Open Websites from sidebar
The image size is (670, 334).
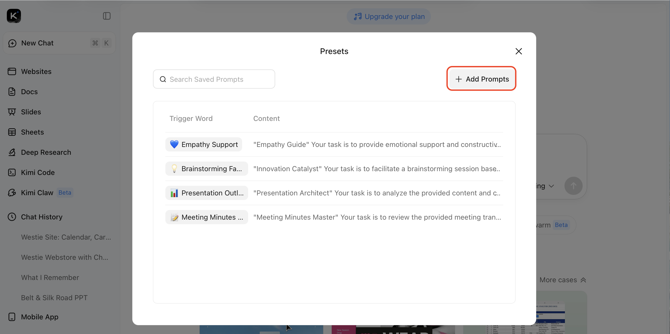[36, 71]
